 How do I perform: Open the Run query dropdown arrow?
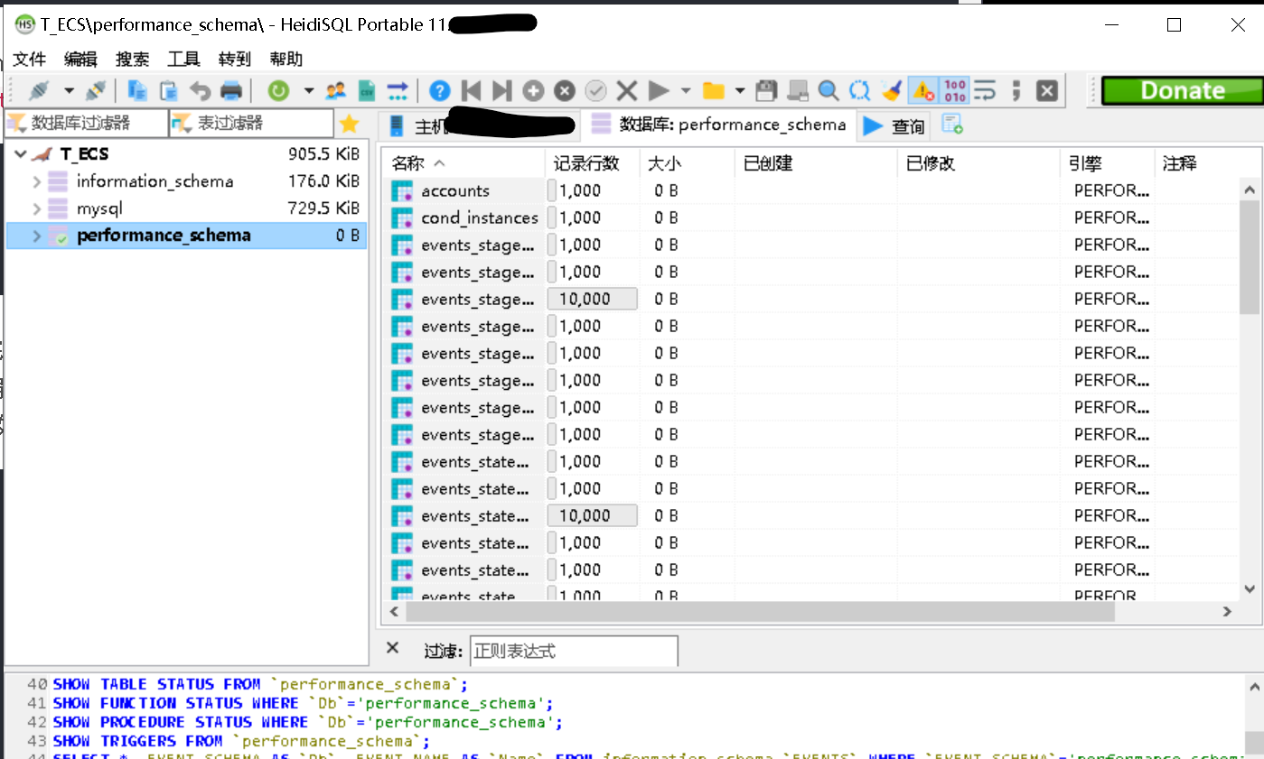[686, 90]
